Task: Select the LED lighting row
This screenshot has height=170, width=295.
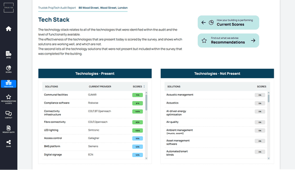Action: point(94,130)
